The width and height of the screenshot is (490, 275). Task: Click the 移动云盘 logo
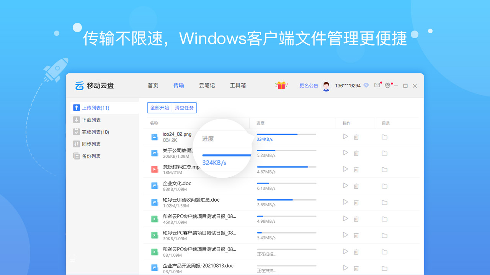[x=94, y=86]
